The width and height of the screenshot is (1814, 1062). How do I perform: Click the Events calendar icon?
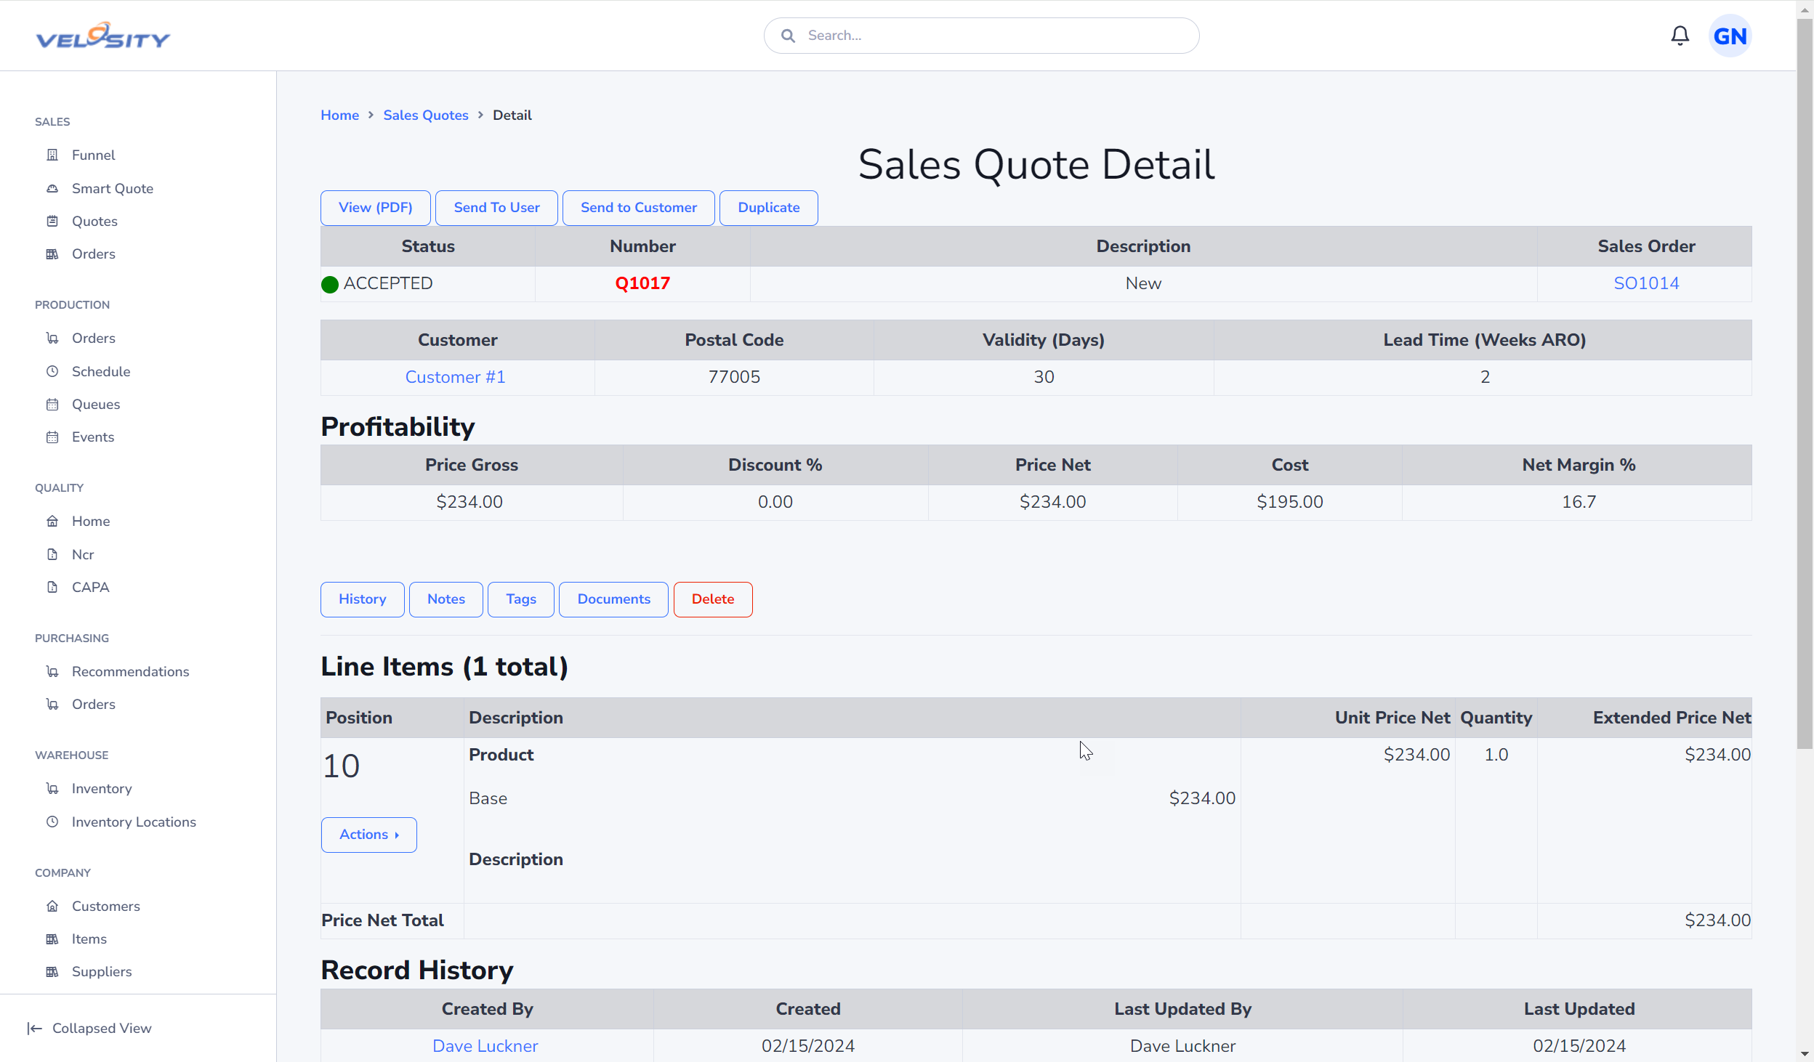[52, 437]
